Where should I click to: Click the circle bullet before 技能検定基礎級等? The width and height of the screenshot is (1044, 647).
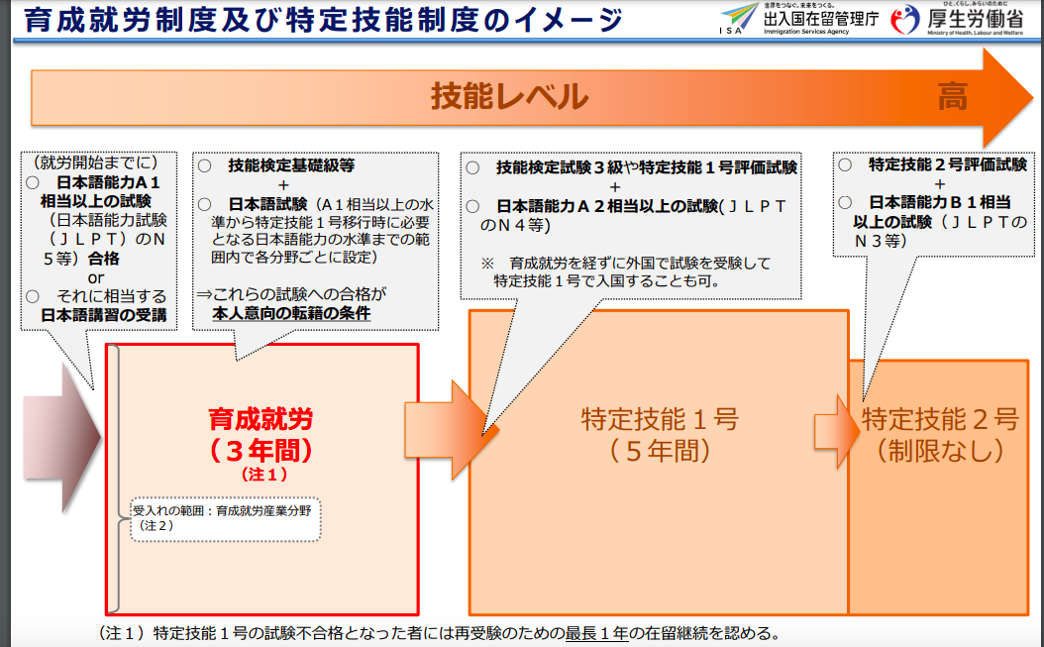tap(204, 165)
